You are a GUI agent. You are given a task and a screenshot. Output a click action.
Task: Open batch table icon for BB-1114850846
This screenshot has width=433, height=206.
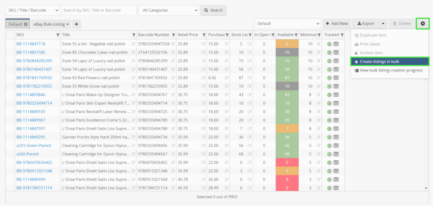pos(336,95)
